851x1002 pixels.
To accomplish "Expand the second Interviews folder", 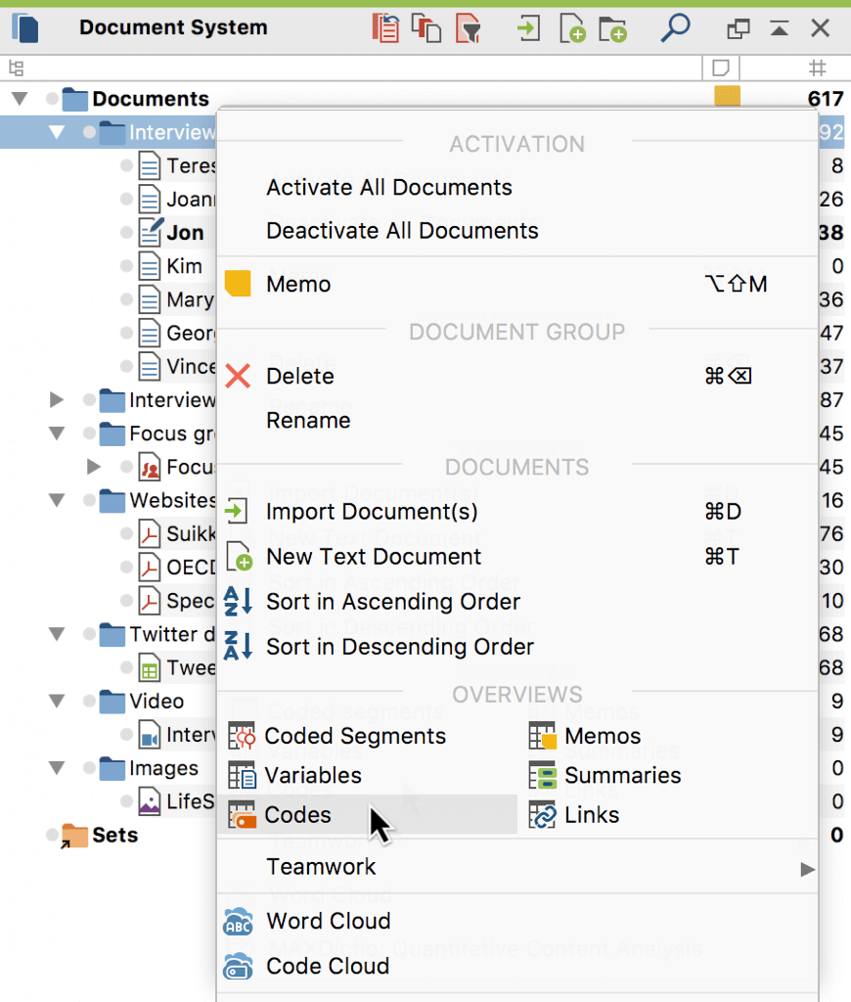I will pyautogui.click(x=57, y=400).
